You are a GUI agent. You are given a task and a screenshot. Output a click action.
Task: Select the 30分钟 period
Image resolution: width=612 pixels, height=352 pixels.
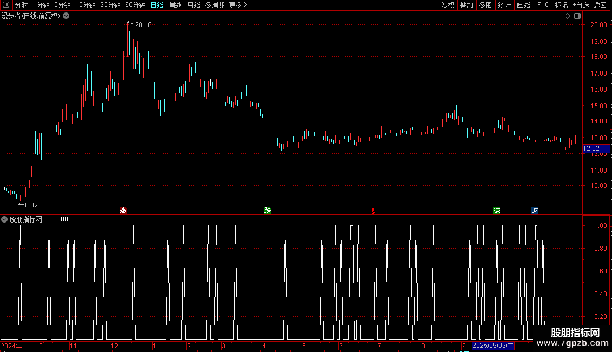pyautogui.click(x=110, y=5)
